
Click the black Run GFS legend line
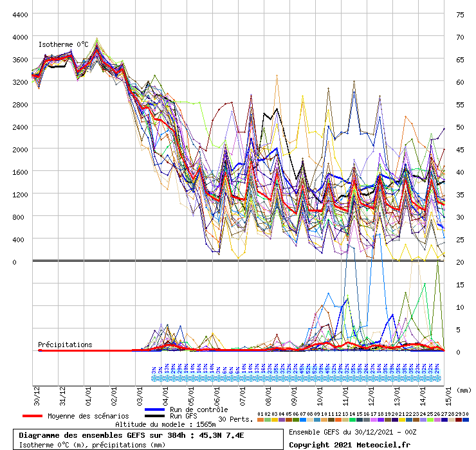[155, 417]
